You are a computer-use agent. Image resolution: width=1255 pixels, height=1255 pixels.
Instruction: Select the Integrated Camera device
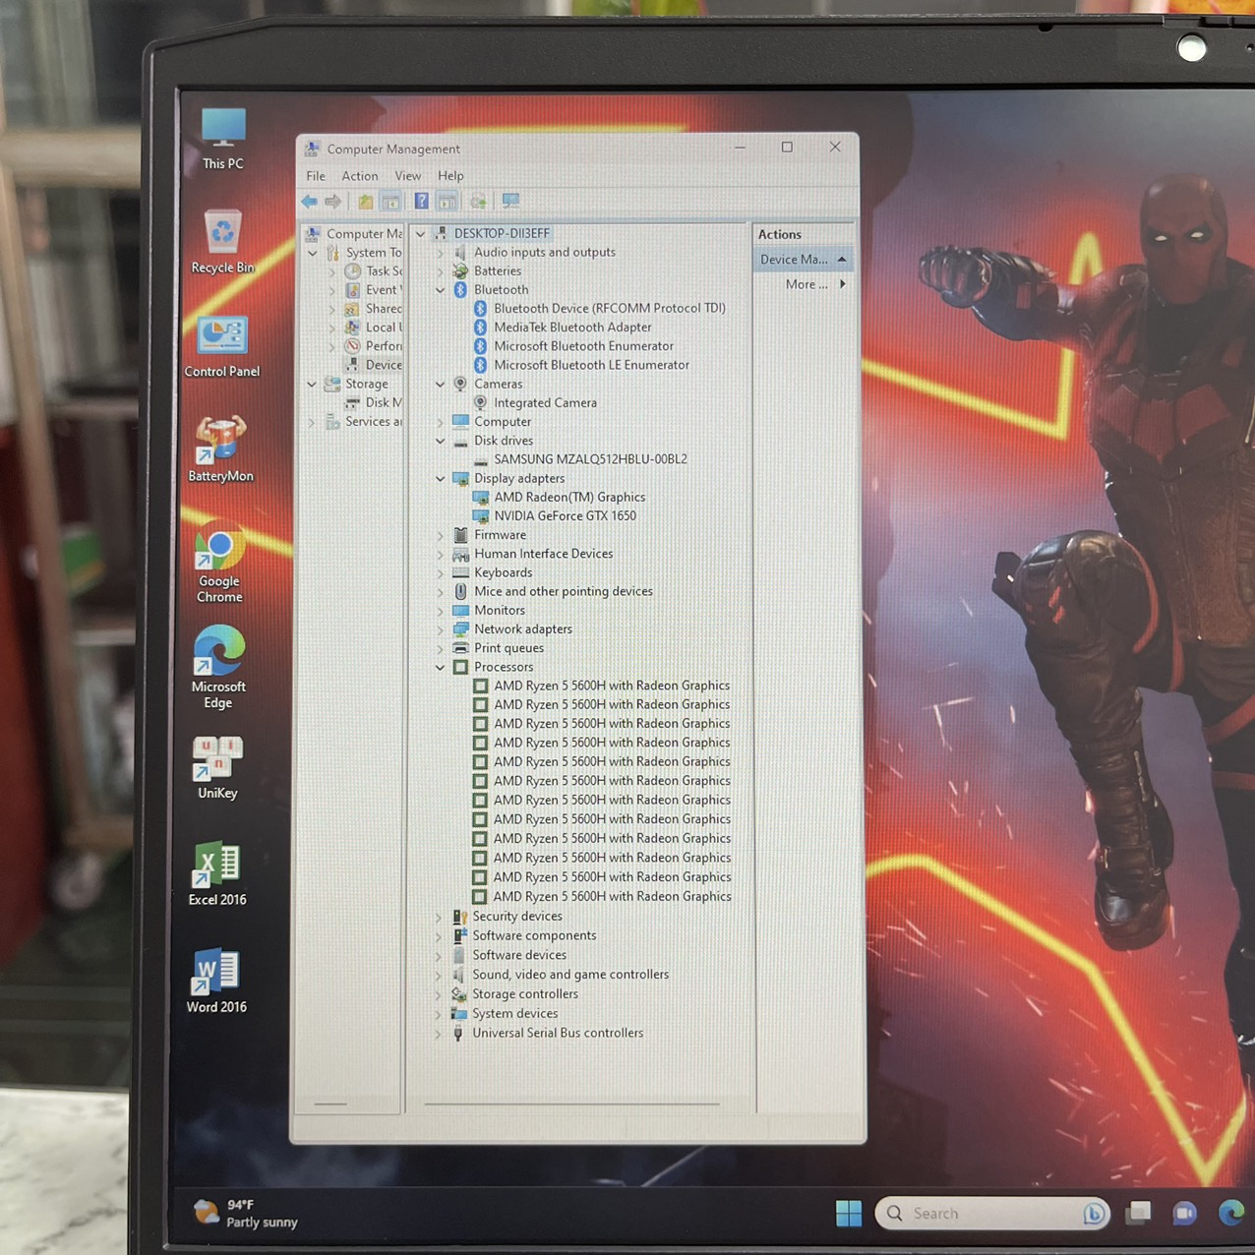click(x=545, y=403)
